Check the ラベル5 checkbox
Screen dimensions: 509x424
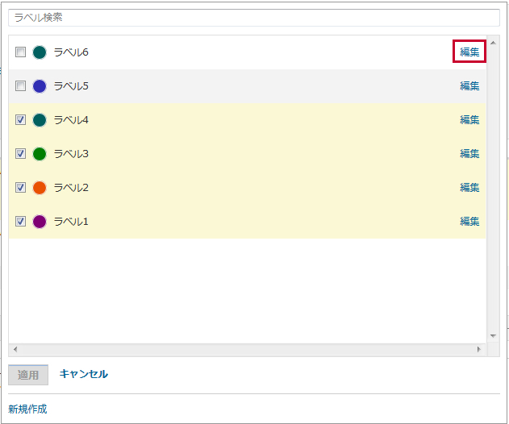(x=21, y=86)
